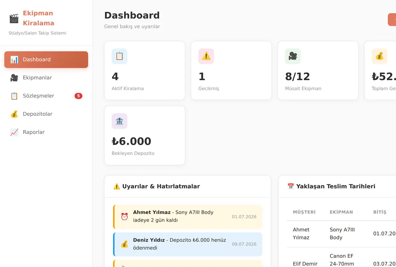Click the clipboard icon on the Aktif Kiralama card
The height and width of the screenshot is (267, 396).
coord(119,56)
